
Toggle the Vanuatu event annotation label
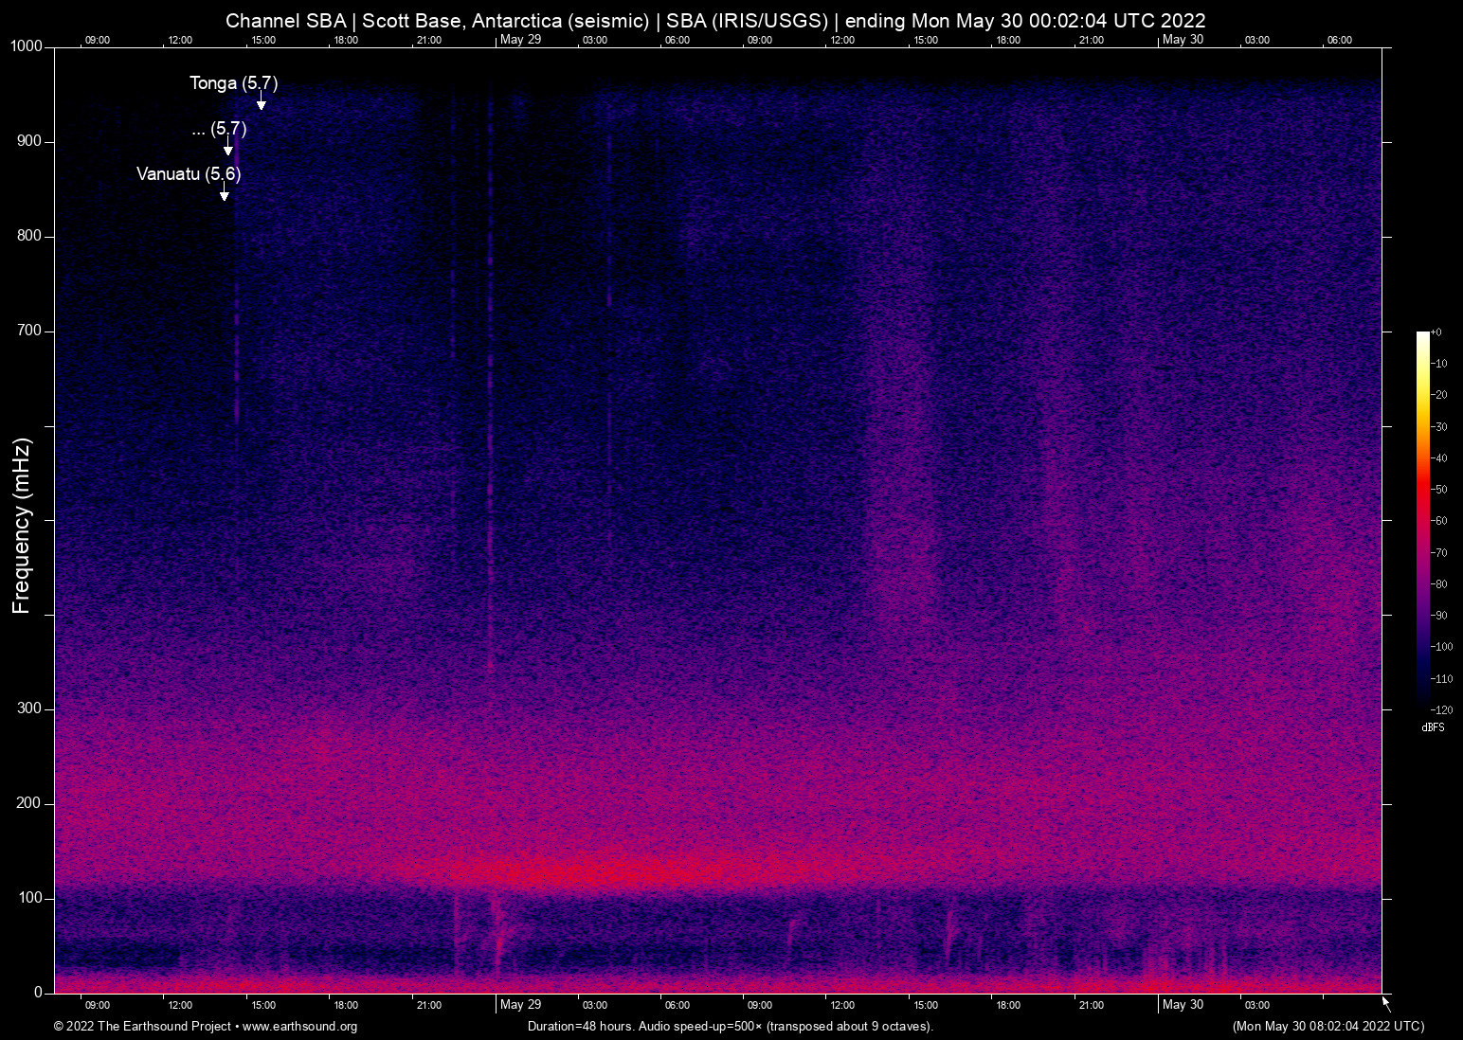coord(189,174)
